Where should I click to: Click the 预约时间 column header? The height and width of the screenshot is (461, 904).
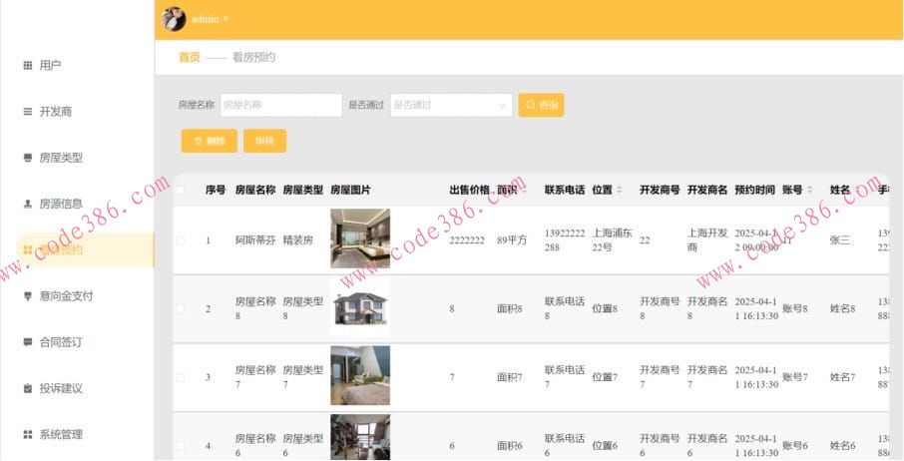click(754, 190)
